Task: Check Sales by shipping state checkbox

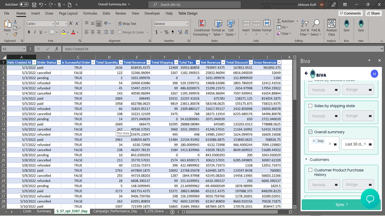Action: click(310, 106)
